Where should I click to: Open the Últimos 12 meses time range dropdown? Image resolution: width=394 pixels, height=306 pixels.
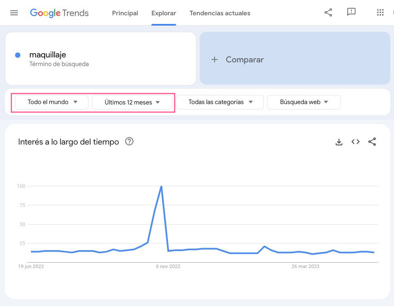[132, 102]
